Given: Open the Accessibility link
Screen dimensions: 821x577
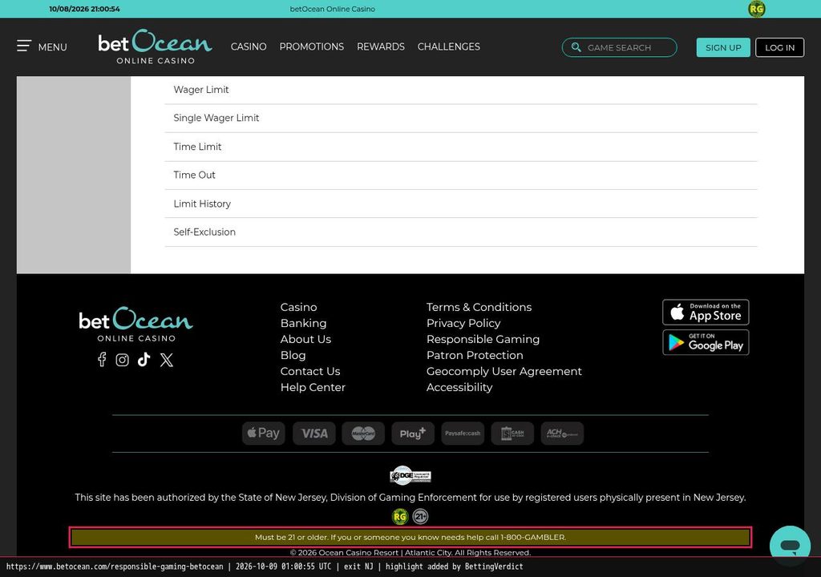Looking at the screenshot, I should (459, 387).
